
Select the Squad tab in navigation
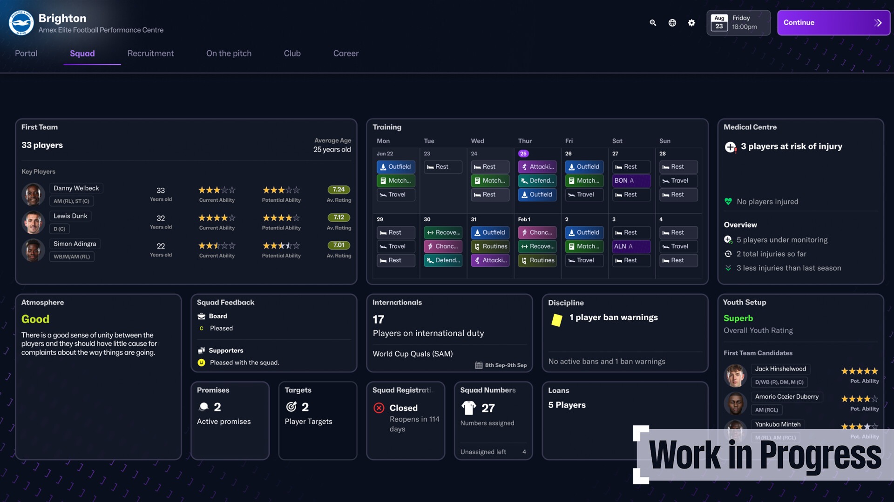(x=82, y=53)
